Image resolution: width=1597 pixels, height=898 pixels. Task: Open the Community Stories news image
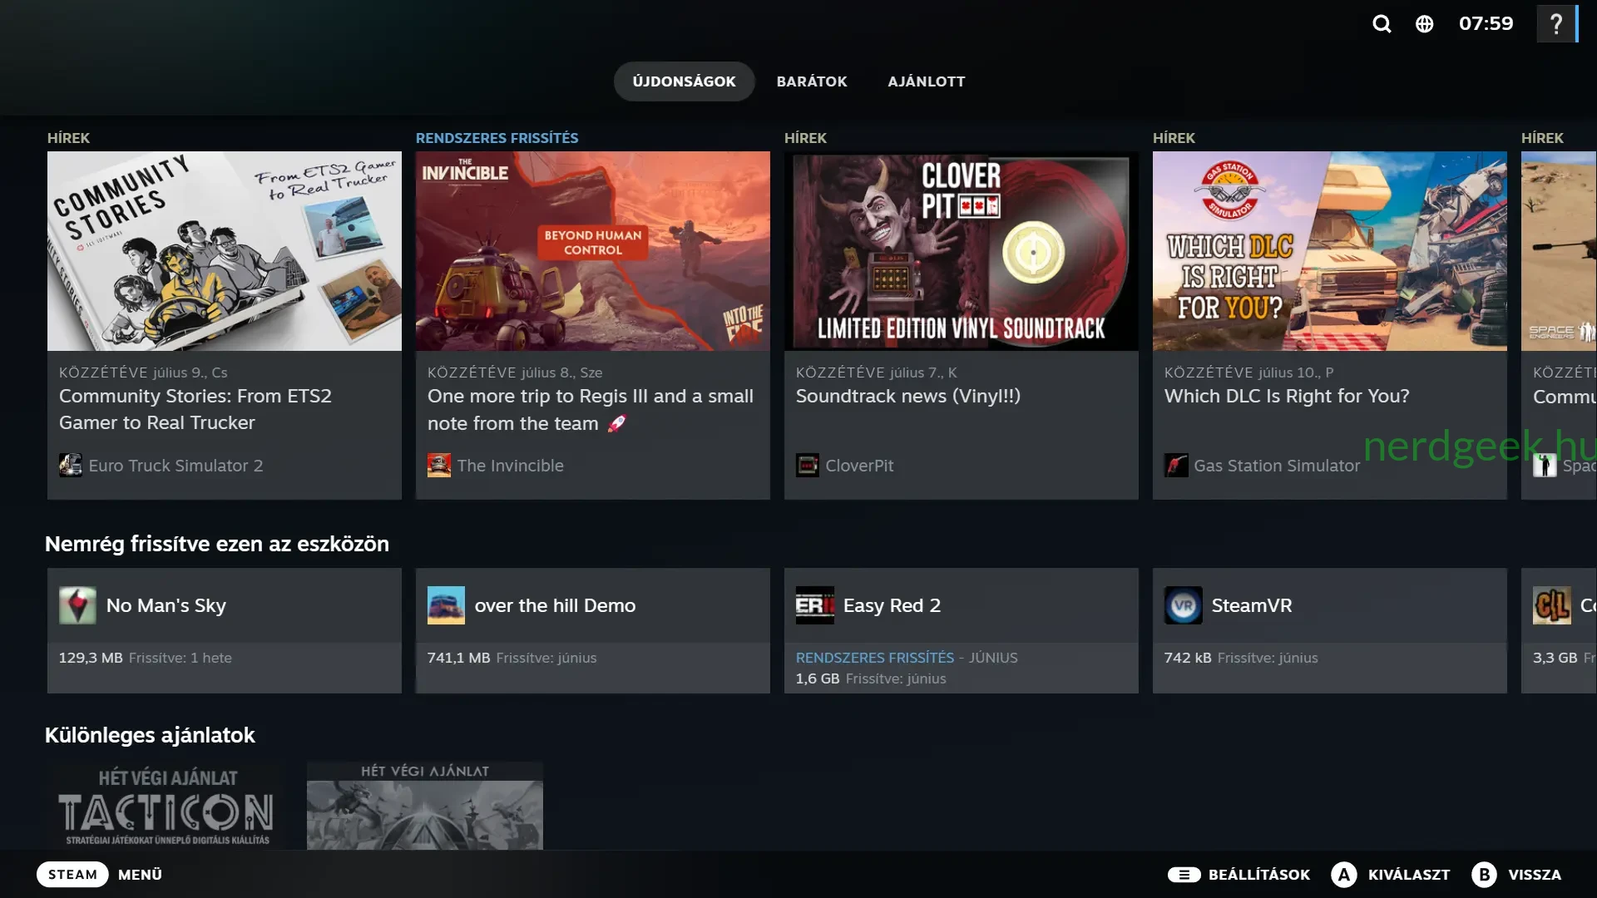(225, 251)
